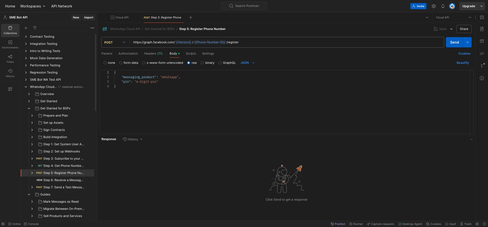488x227 pixels.
Task: Open the Cloud API environment selector
Action: pyautogui.click(x=453, y=17)
